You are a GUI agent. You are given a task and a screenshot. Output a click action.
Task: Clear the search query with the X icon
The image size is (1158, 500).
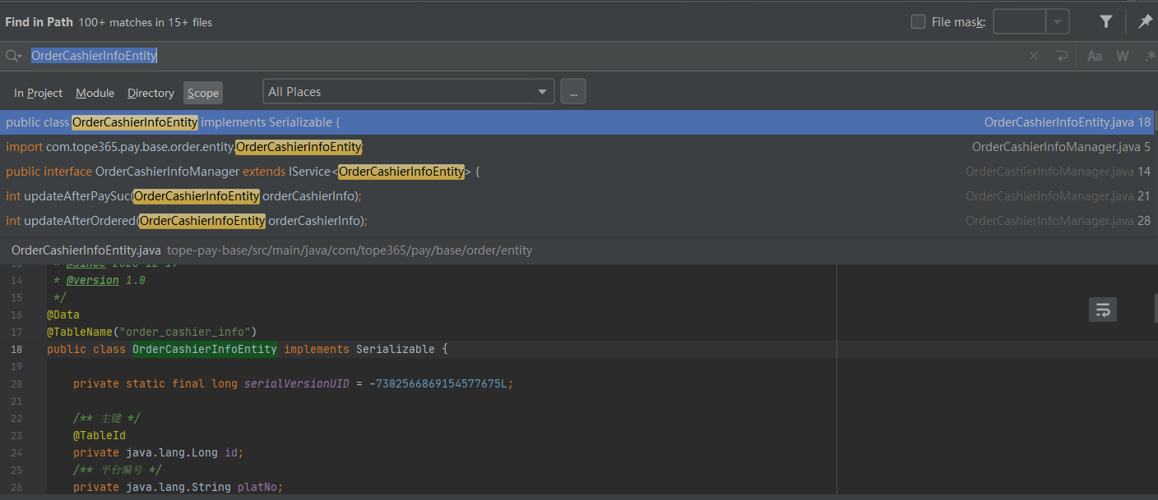[1034, 56]
